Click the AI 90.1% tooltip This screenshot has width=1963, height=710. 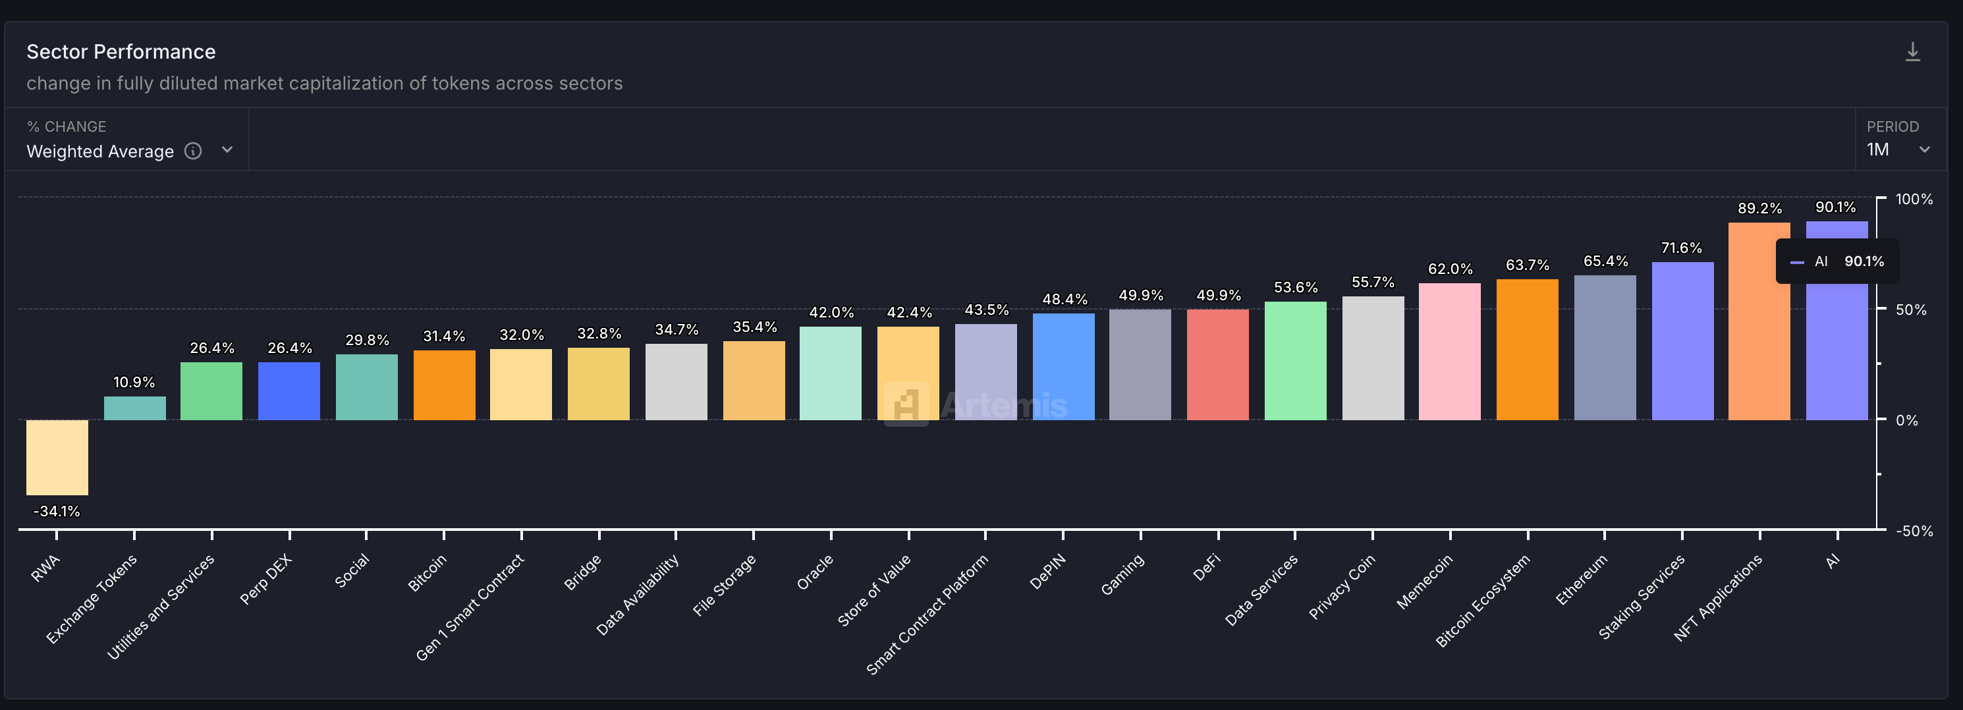(1837, 261)
